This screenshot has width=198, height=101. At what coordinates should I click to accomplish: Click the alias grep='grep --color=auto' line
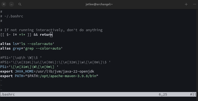[31, 48]
